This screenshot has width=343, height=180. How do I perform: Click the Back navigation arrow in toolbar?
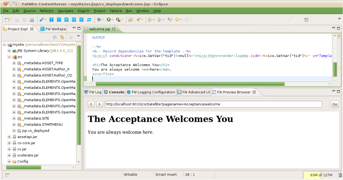click(x=177, y=20)
